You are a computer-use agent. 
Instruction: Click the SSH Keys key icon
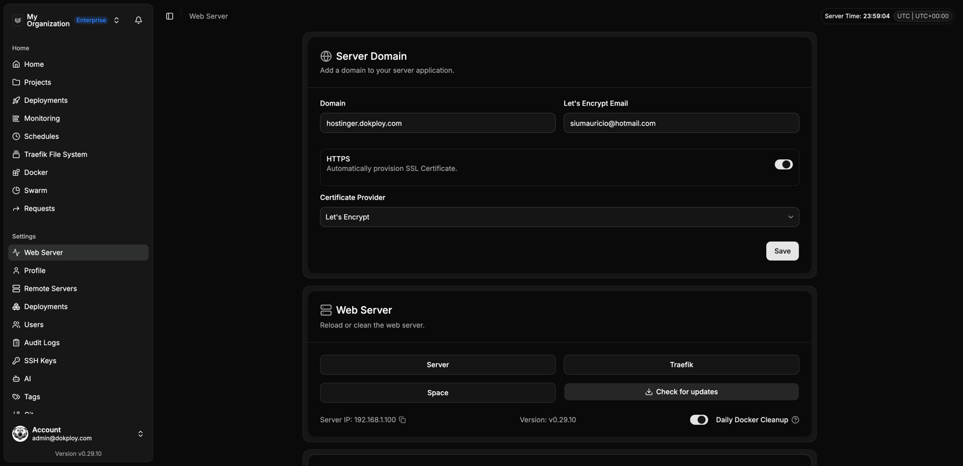16,361
